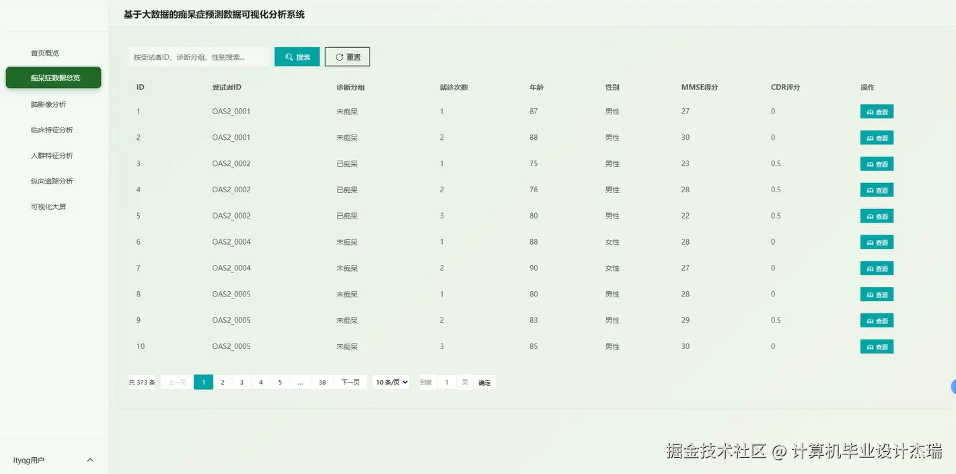Navigate to 人群特征分析

click(x=52, y=155)
